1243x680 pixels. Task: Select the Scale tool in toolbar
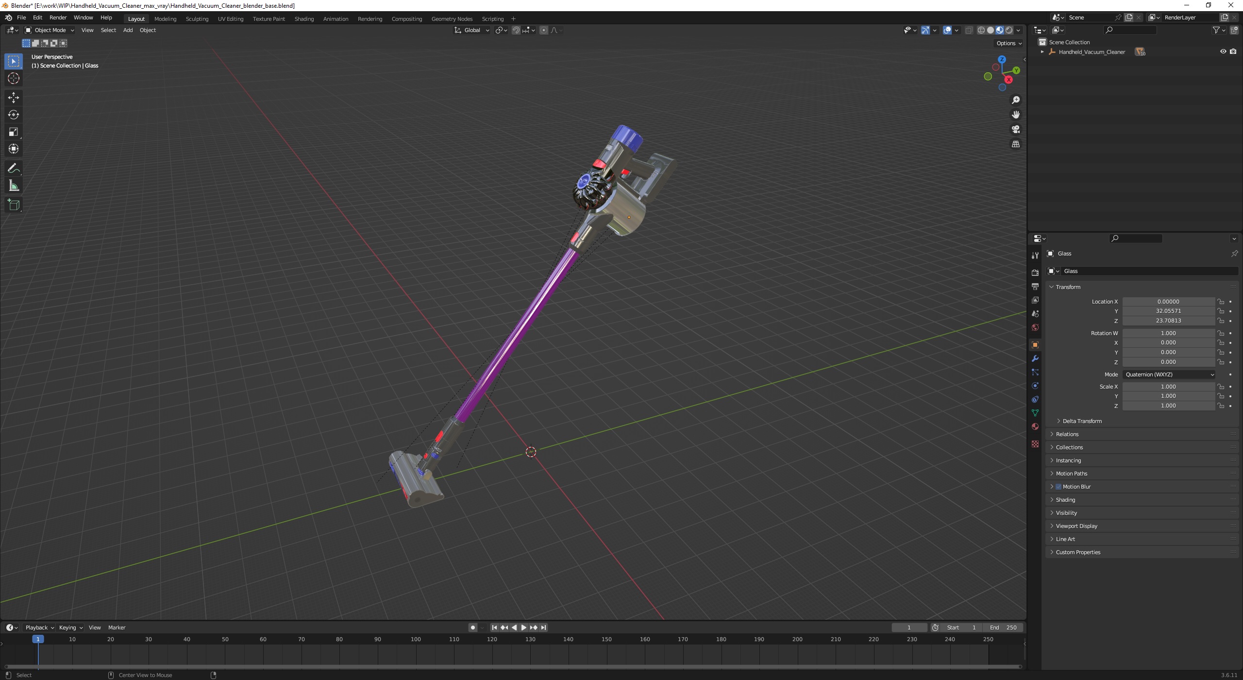click(x=13, y=132)
